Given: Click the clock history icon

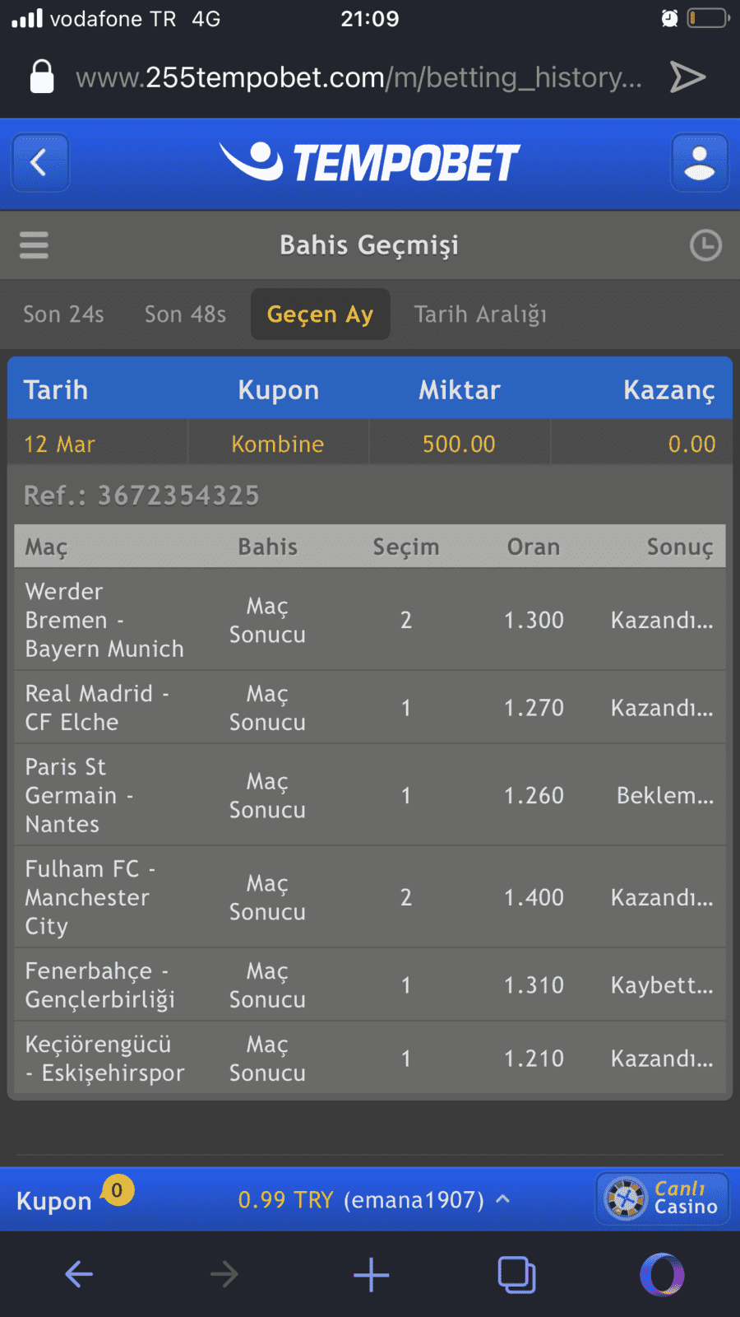Looking at the screenshot, I should coord(705,245).
